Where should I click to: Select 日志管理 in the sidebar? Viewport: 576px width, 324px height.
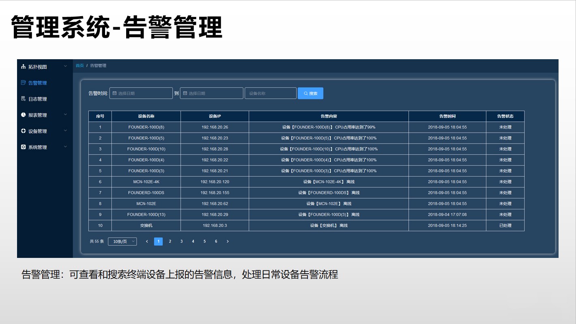(37, 99)
